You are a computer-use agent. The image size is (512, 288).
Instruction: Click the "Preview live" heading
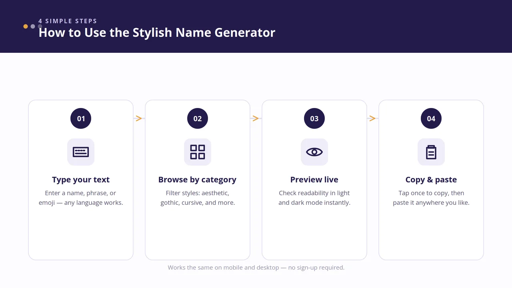[x=314, y=180]
